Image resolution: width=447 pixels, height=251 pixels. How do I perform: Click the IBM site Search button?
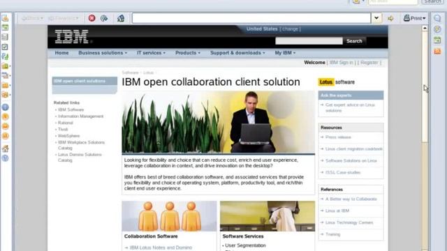tap(354, 41)
